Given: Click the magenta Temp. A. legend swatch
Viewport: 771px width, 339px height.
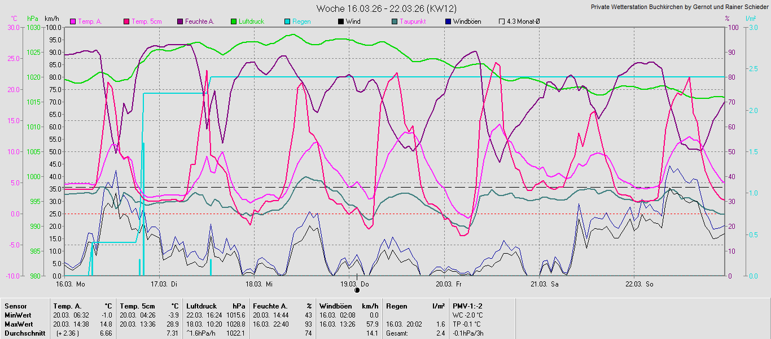Looking at the screenshot, I should [73, 21].
